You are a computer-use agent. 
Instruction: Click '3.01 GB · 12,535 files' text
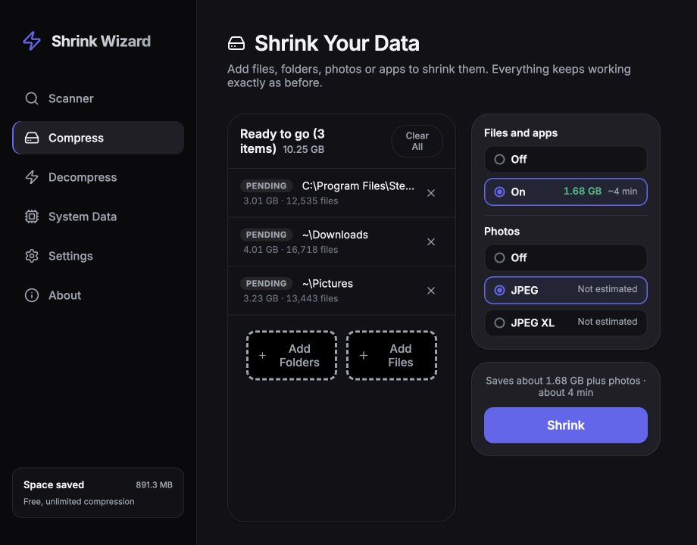click(x=291, y=201)
